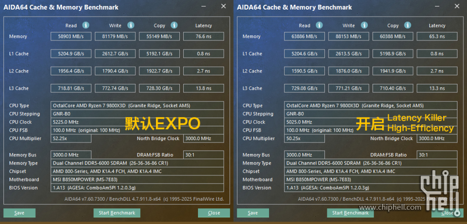Select memory write value 81179 MB/s
This screenshot has height=224, width=467.
pyautogui.click(x=115, y=37)
